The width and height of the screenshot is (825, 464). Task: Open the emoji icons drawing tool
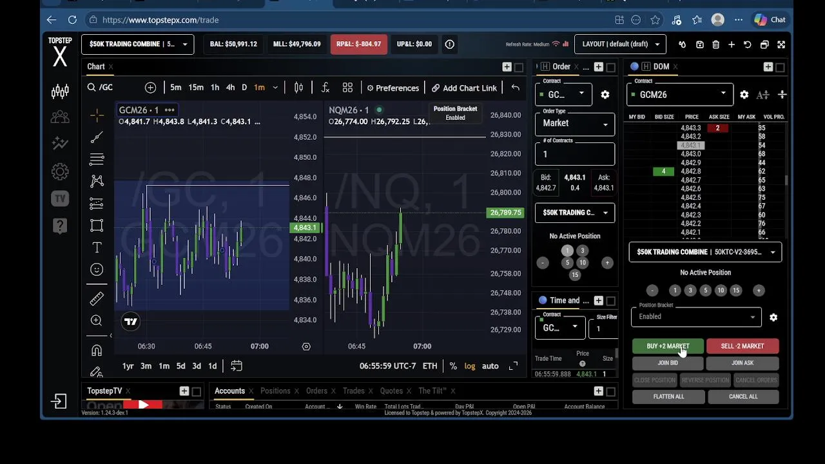97,269
